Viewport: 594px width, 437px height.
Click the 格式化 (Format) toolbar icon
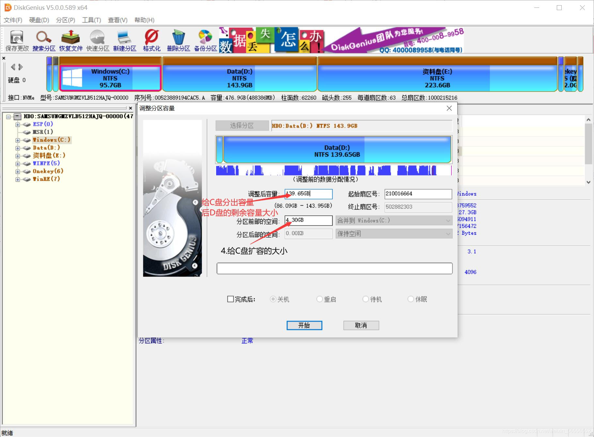pyautogui.click(x=151, y=40)
